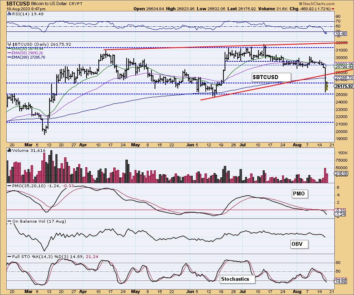Click the EMA(200) 27285.70 legend text
354x295 pixels.
(x=28, y=57)
